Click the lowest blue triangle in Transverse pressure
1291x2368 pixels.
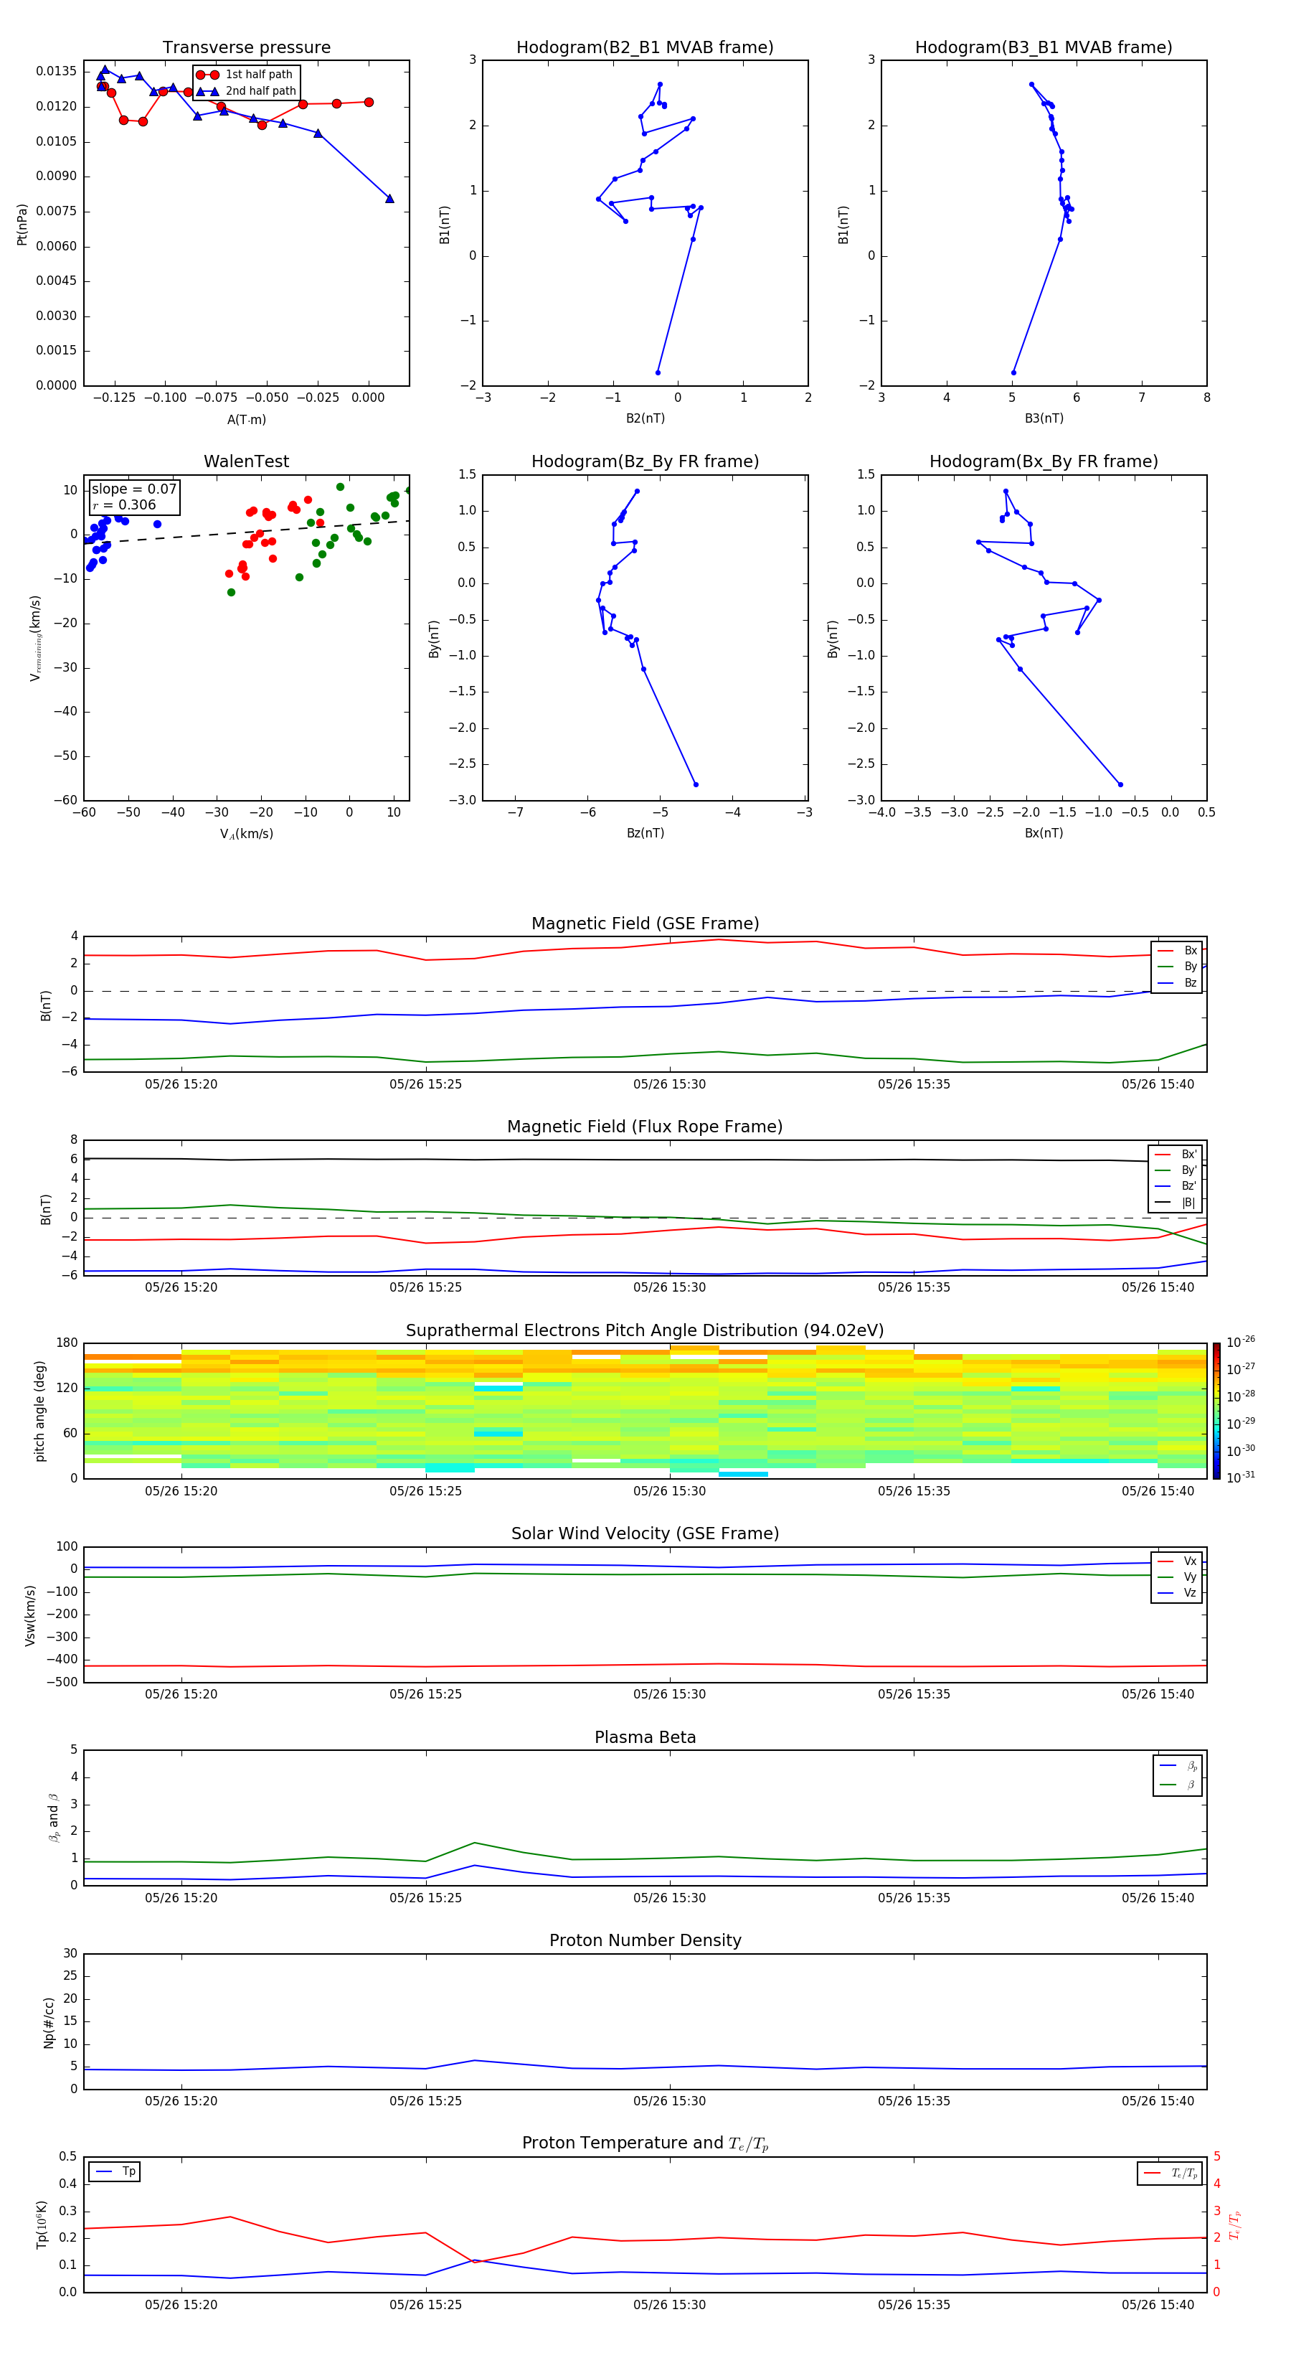click(389, 199)
